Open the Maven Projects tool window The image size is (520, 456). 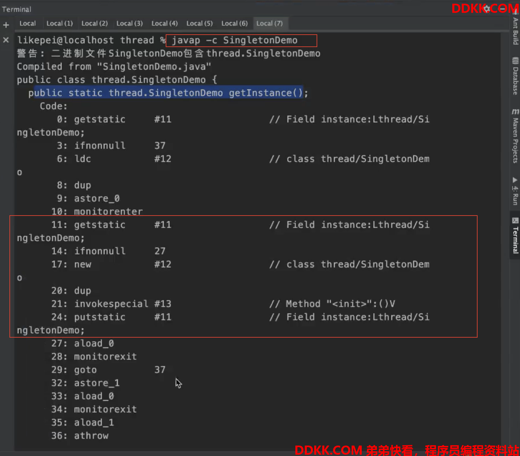point(515,136)
